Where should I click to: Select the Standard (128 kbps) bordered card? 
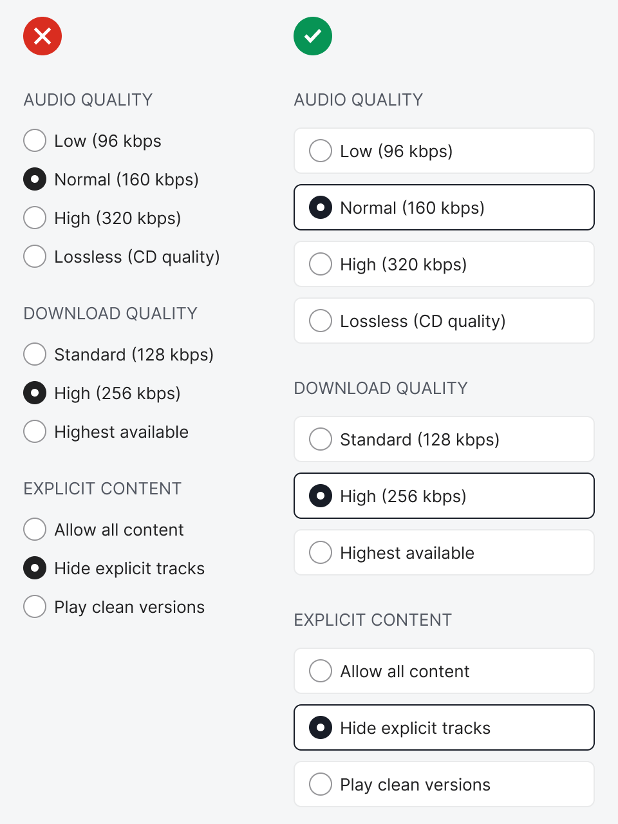(x=444, y=439)
